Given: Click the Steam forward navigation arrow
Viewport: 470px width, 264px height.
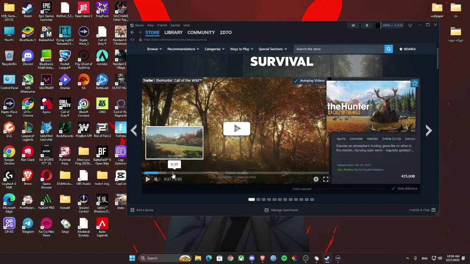Looking at the screenshot, I should [140, 32].
